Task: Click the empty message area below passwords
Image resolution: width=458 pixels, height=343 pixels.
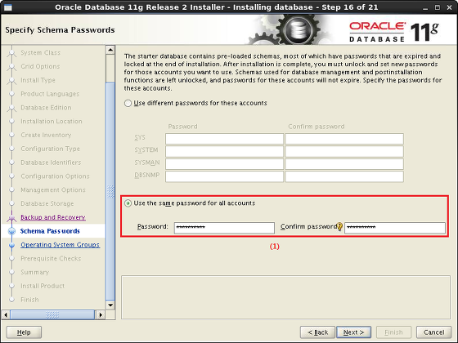Action: point(285,297)
